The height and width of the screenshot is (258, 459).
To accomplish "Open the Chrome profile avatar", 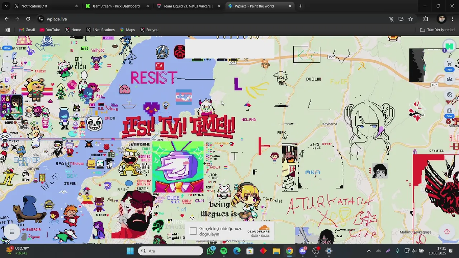I will click(x=442, y=19).
